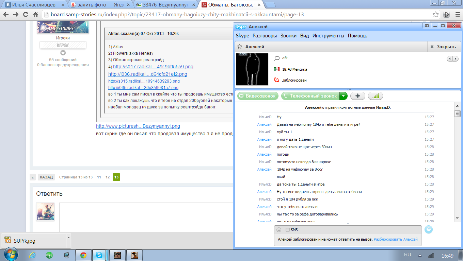Screen dimensions: 463x261
Task: Switch to the залить фото Yandex tab
Action: [x=100, y=5]
